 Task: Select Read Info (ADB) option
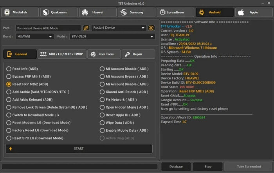point(22,69)
